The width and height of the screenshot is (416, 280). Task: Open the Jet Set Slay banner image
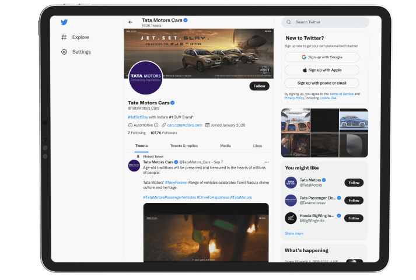pyautogui.click(x=199, y=53)
